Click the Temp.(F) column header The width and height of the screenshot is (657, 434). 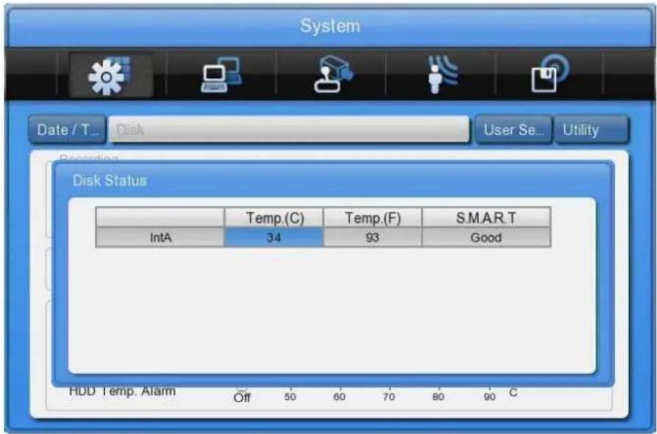pyautogui.click(x=372, y=218)
